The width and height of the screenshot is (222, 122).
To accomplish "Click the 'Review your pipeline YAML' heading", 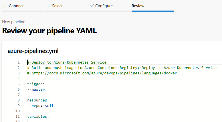I will (49, 31).
